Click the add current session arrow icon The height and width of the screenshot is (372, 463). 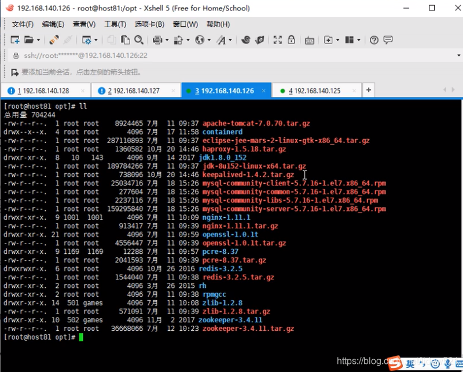14,72
